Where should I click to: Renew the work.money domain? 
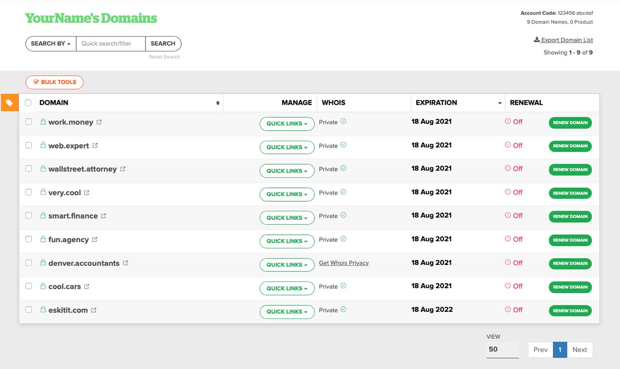570,122
